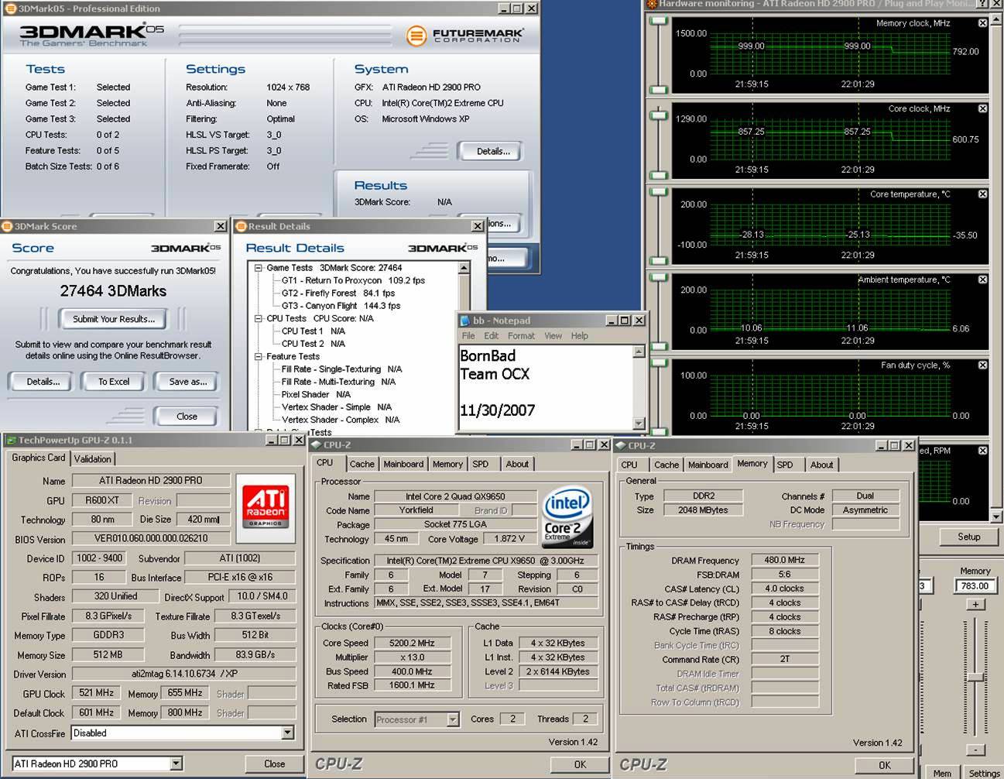
Task: Close the Fan duty cycle graph panel
Action: tap(982, 365)
